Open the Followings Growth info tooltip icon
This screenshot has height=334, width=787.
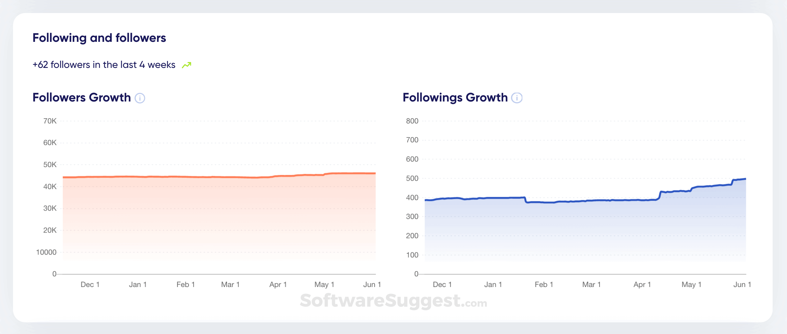click(517, 98)
